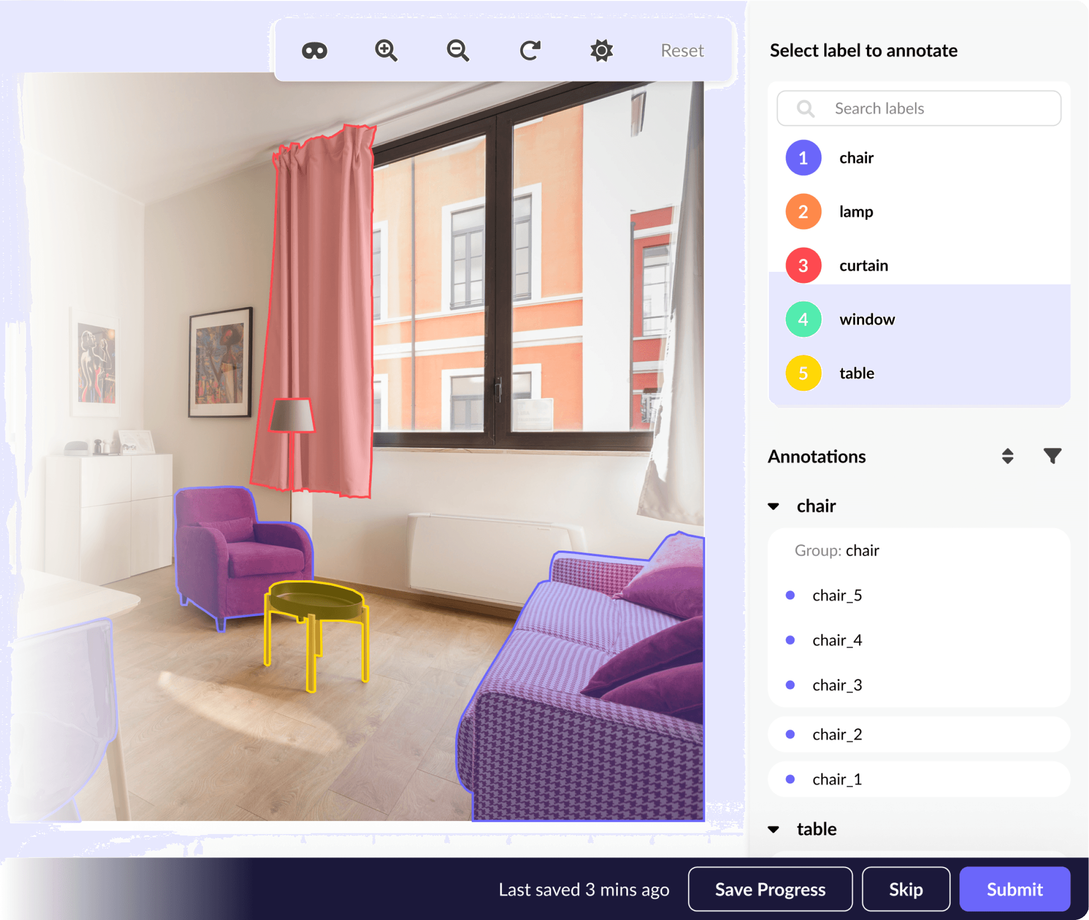Click the rotate/redo arrow icon
The image size is (1089, 920).
click(x=529, y=51)
